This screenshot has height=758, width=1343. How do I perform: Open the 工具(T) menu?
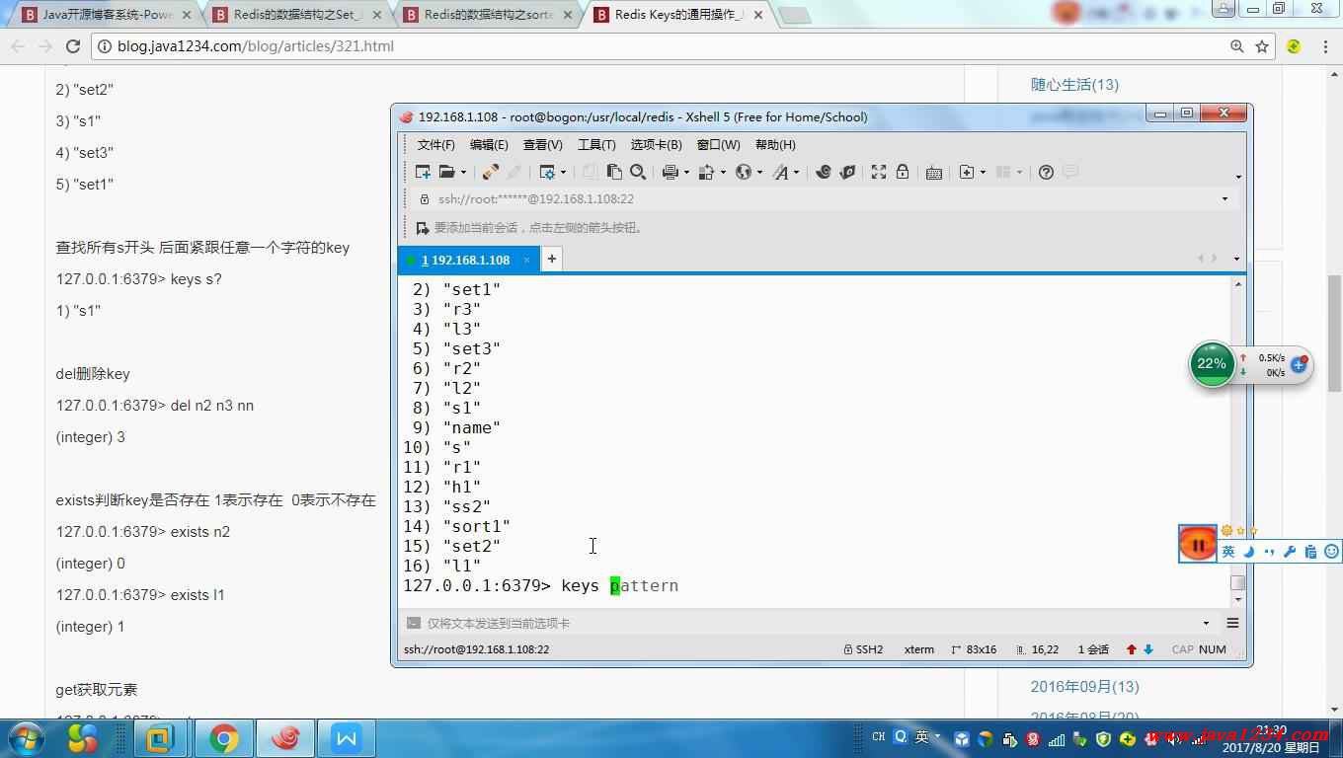coord(596,145)
